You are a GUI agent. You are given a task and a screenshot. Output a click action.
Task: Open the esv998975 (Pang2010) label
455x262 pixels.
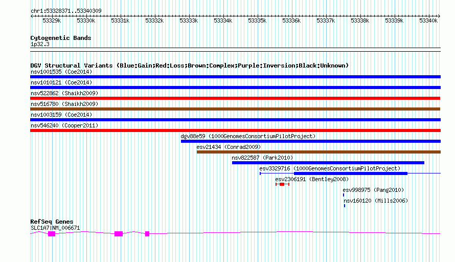373,190
